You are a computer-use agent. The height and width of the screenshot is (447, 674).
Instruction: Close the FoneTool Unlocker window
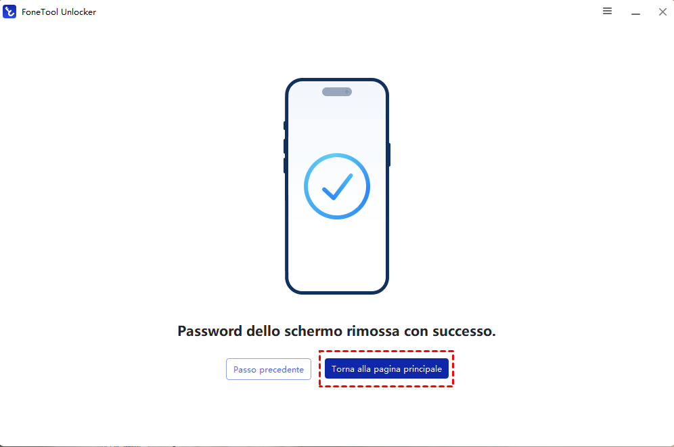662,12
